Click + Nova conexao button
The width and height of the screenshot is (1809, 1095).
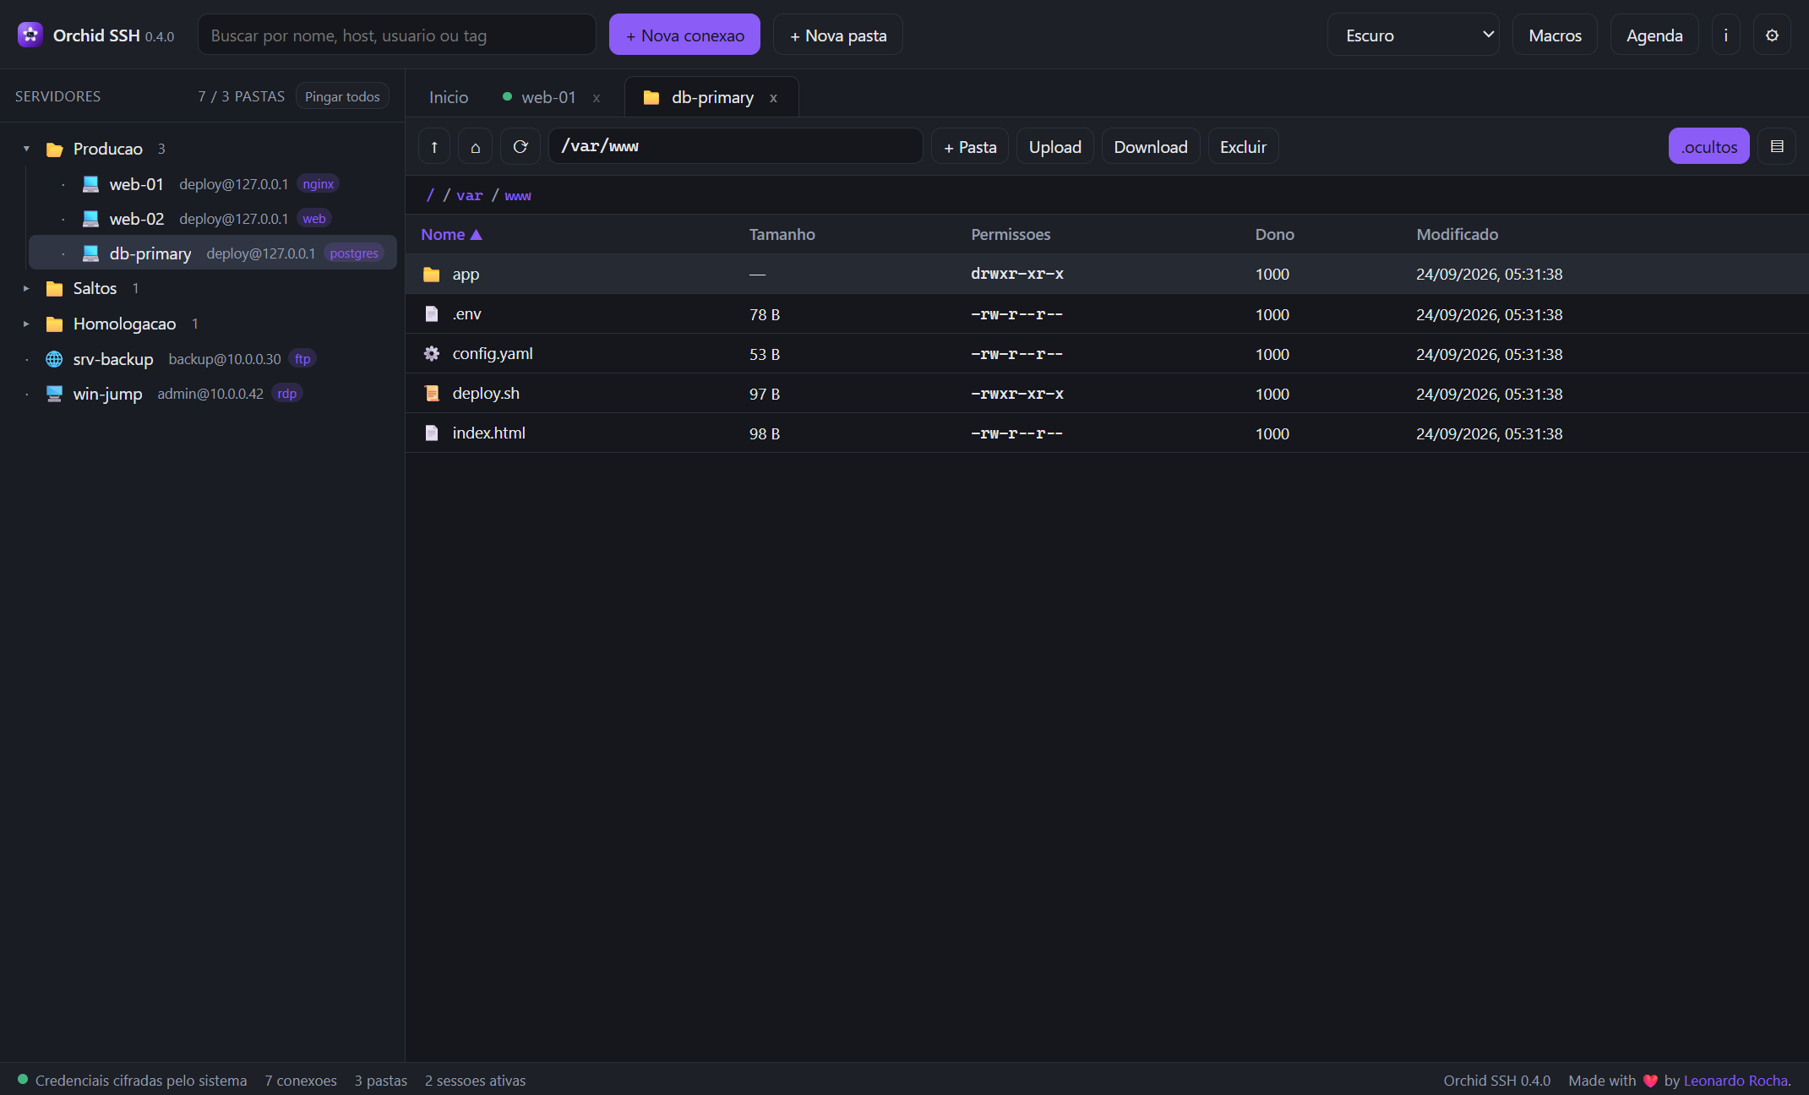[x=684, y=35]
